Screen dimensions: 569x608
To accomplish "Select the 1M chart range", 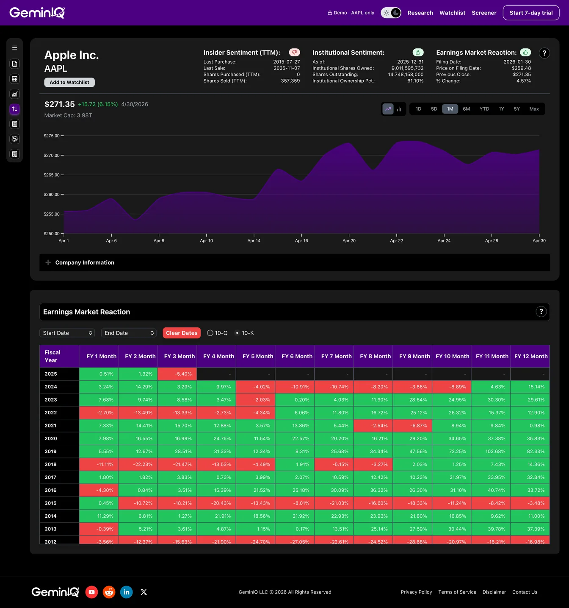I will [450, 109].
